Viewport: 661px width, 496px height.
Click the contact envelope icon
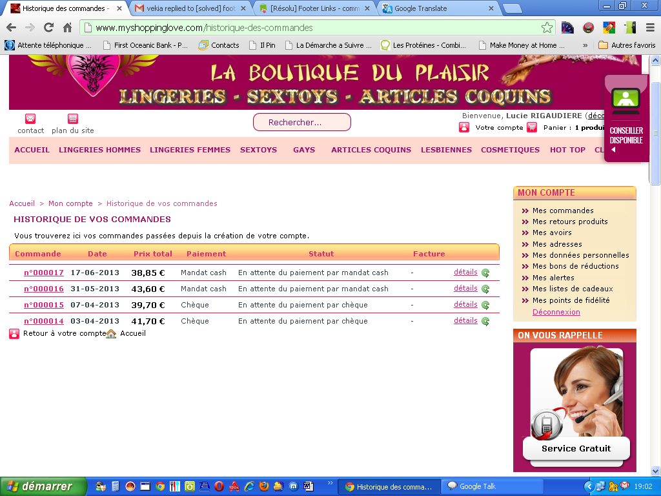click(x=30, y=119)
